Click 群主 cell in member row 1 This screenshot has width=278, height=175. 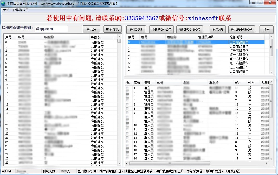click(x=147, y=88)
